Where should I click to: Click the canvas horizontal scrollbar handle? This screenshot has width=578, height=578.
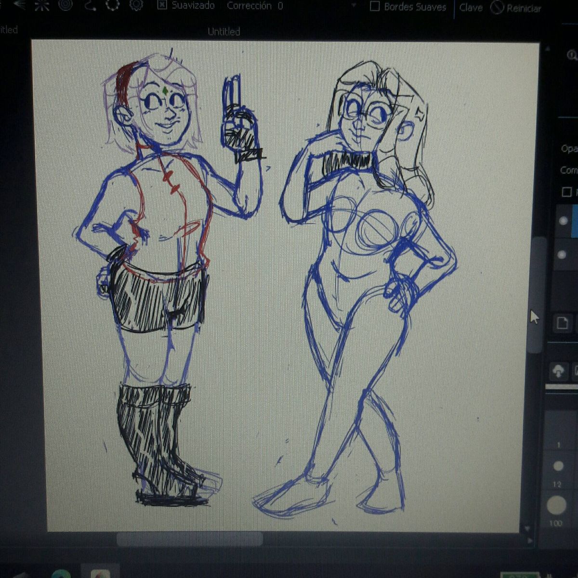click(190, 539)
